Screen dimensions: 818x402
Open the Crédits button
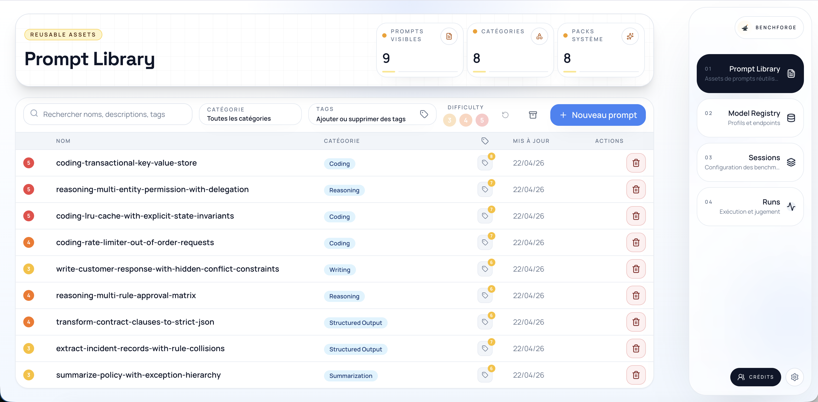pos(755,377)
